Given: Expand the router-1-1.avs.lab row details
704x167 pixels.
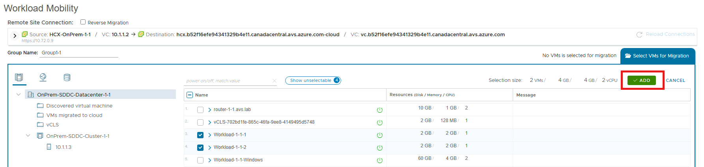Looking at the screenshot, I should [x=209, y=110].
